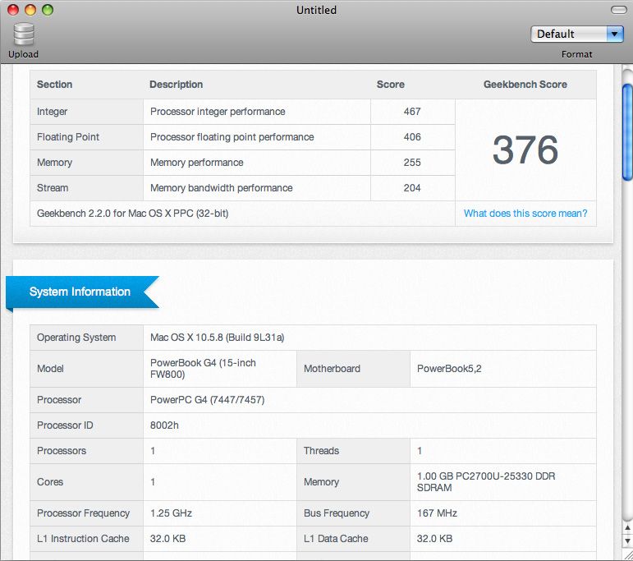
Task: Open the 'What does this score mean?' link
Action: point(525,214)
